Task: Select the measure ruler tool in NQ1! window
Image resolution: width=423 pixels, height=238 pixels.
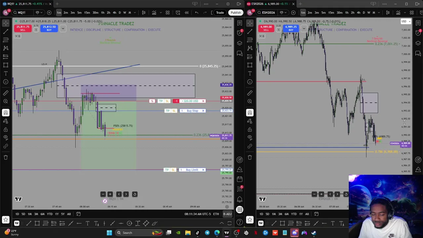Action: [x=6, y=93]
